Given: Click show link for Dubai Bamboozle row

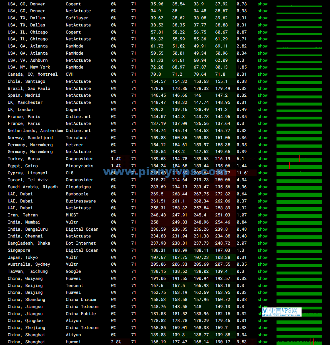Looking at the screenshot, I should (262, 194).
